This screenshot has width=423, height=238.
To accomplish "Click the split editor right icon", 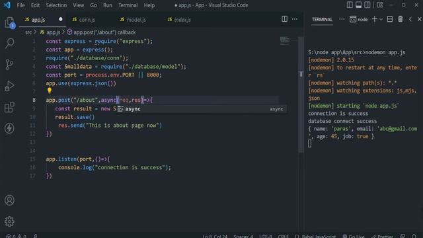I will [284, 19].
